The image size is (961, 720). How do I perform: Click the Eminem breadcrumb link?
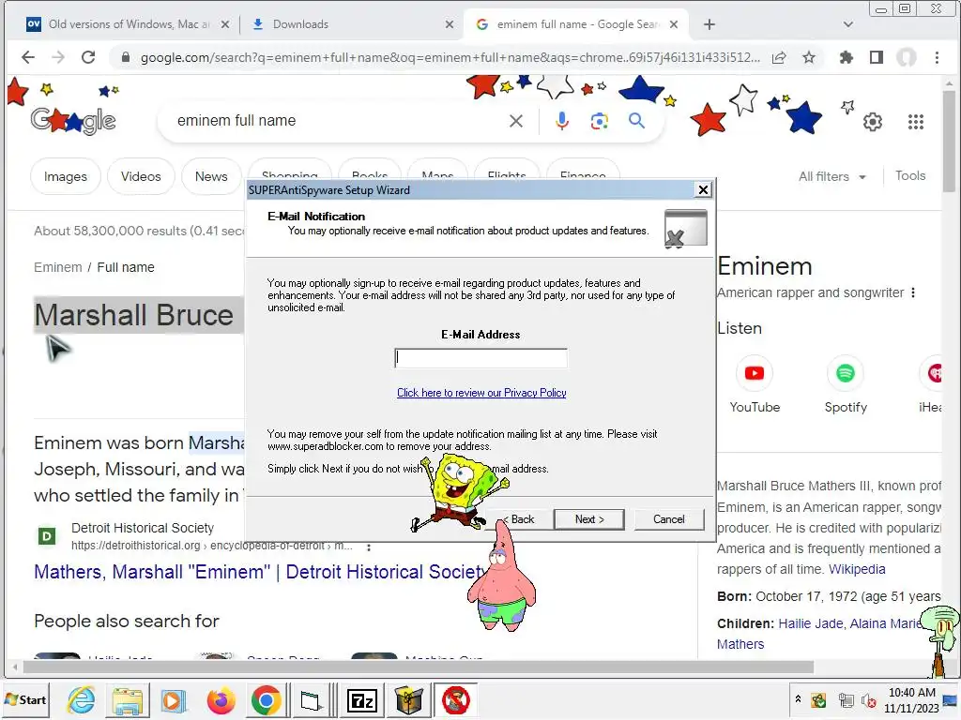pyautogui.click(x=57, y=267)
